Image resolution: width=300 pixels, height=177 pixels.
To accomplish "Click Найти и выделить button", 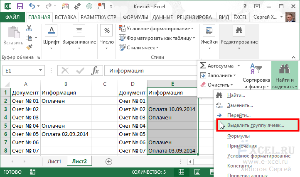I will (x=285, y=76).
